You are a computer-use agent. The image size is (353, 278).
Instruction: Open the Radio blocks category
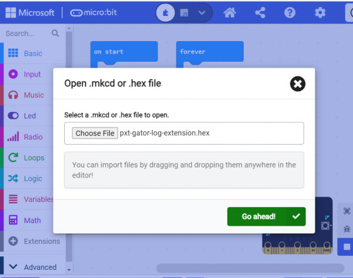click(x=32, y=137)
